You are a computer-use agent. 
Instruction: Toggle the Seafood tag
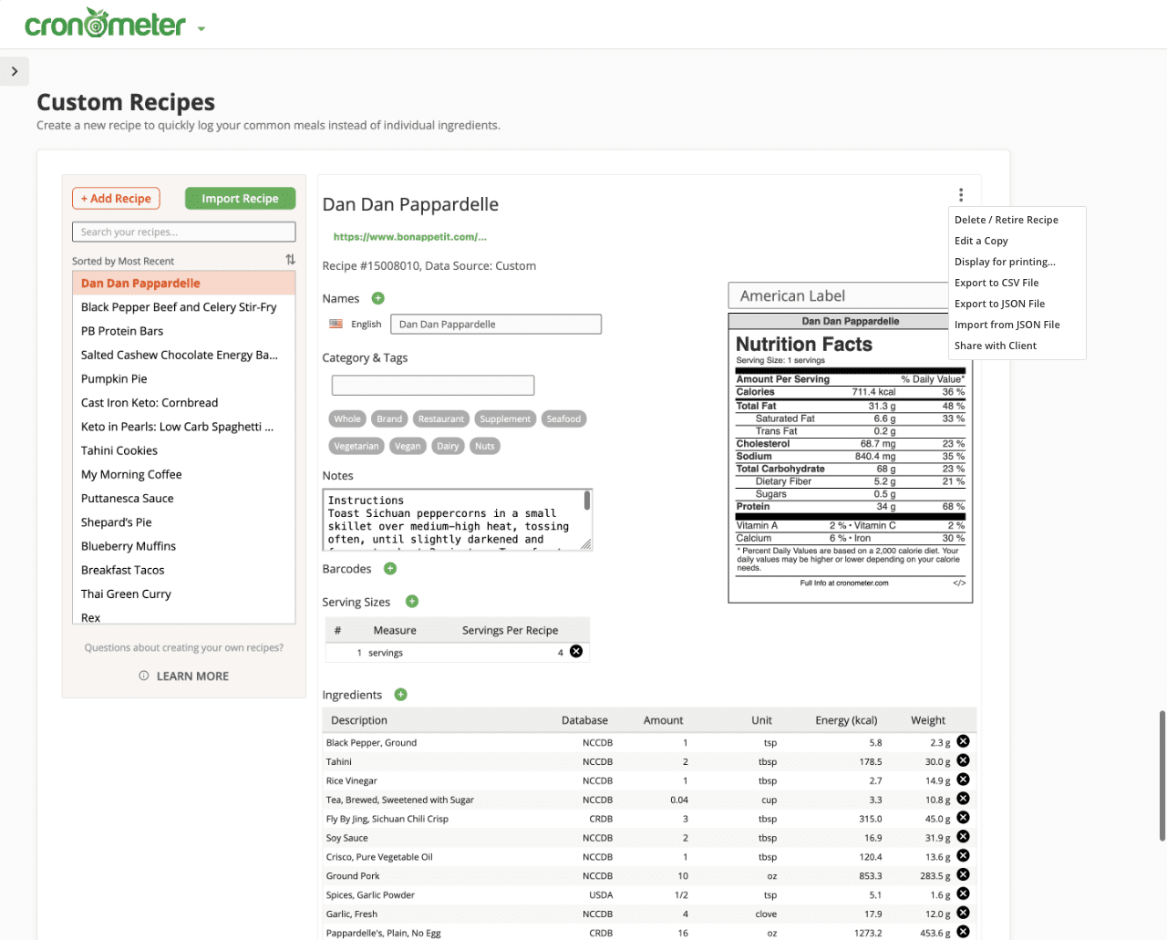tap(563, 418)
